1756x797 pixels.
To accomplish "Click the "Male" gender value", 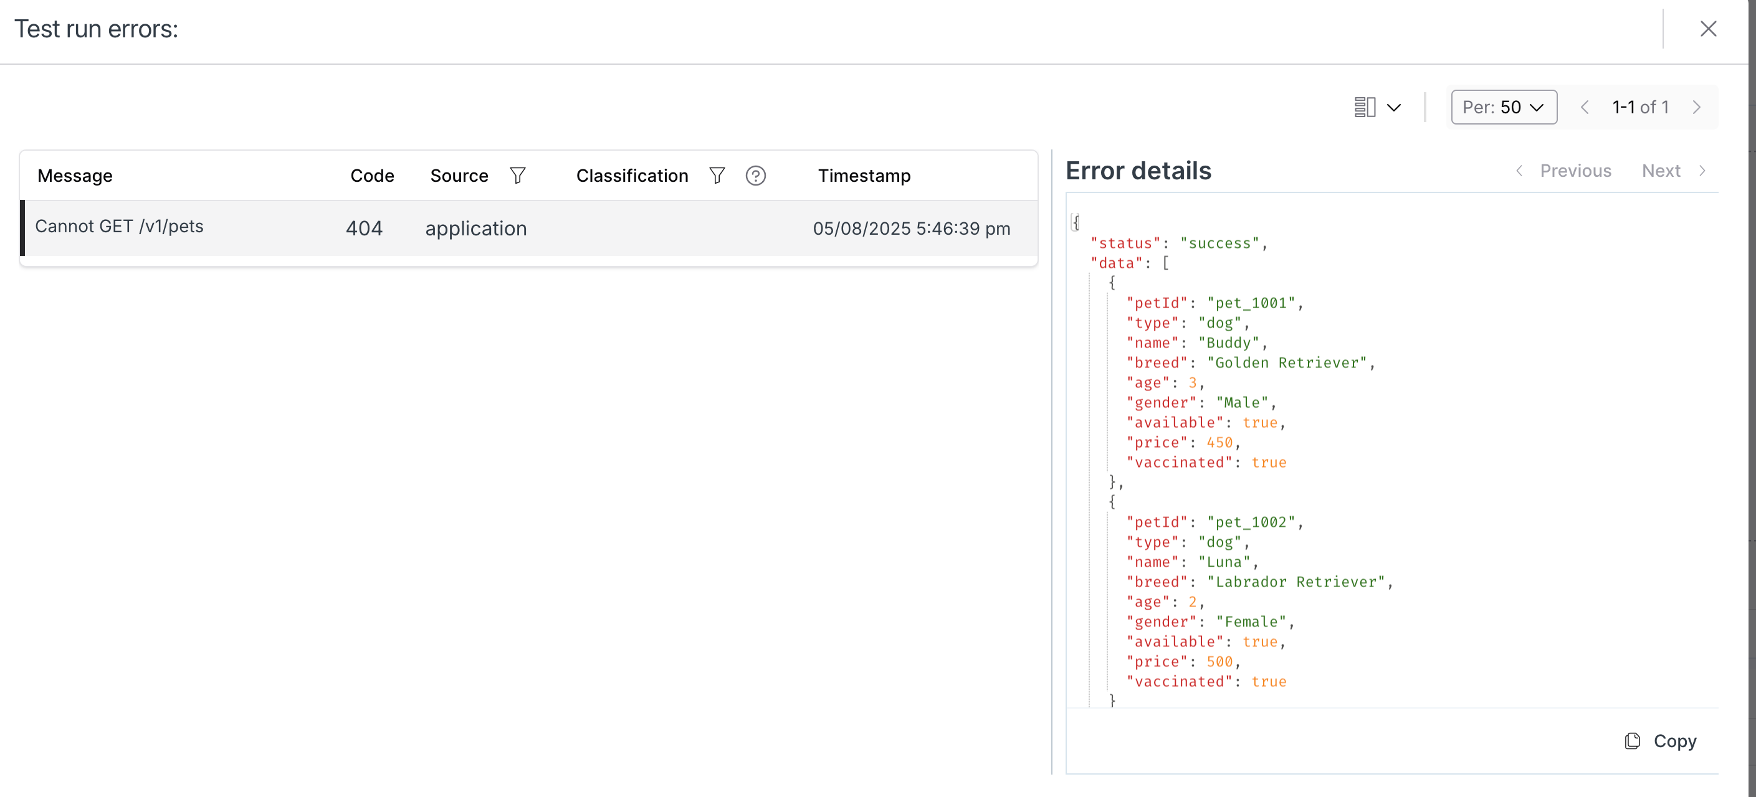I will pos(1241,403).
